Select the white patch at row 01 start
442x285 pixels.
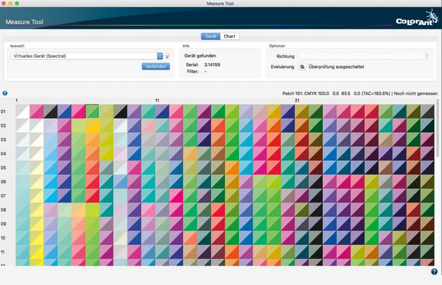[22, 111]
